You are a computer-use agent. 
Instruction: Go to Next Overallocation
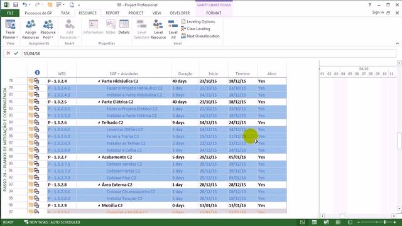(200, 36)
